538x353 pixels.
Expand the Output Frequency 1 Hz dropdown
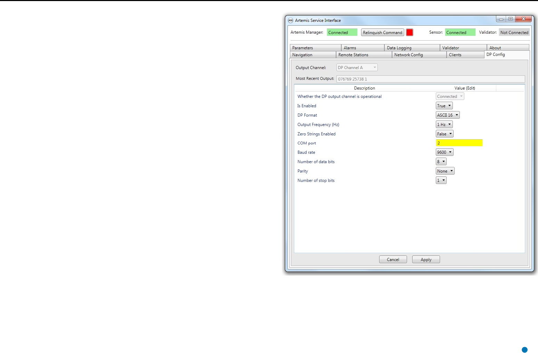click(444, 125)
